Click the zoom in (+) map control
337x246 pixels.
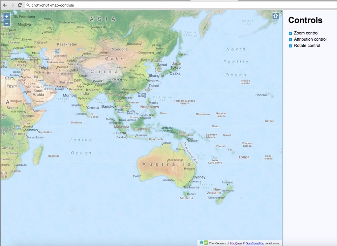pyautogui.click(x=6, y=16)
